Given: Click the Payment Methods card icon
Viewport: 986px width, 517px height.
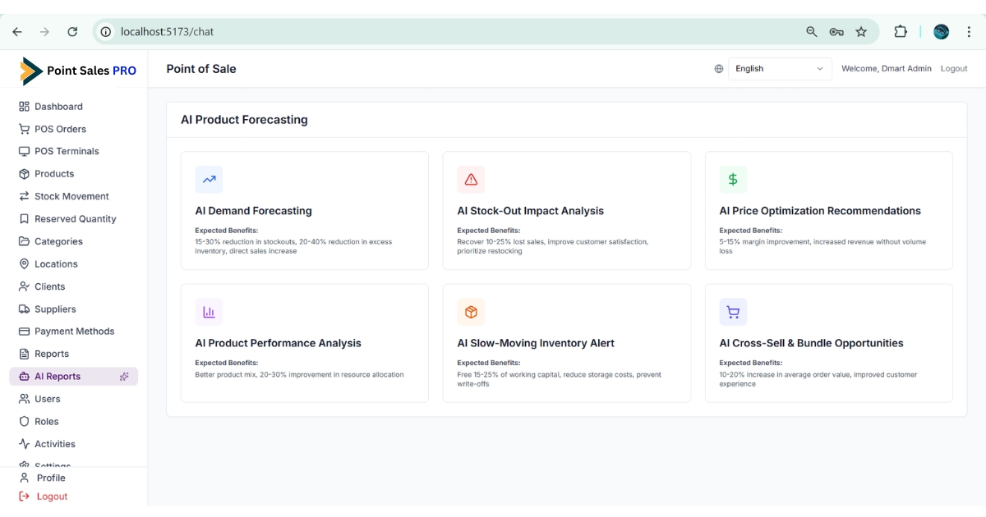Looking at the screenshot, I should coord(24,332).
